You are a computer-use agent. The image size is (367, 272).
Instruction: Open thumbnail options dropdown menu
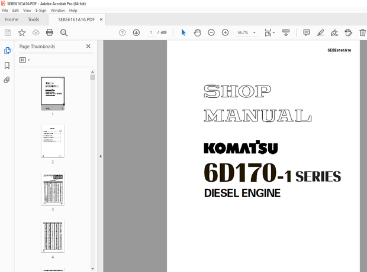click(25, 60)
